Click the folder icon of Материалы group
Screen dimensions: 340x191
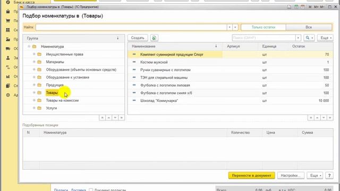39,62
